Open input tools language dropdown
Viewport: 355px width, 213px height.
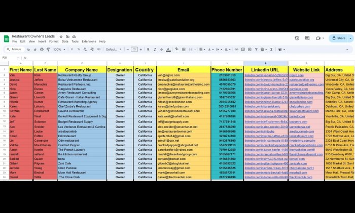click(281, 50)
